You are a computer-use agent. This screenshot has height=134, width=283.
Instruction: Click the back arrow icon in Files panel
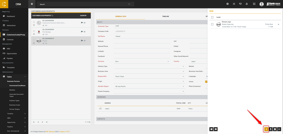(279, 129)
